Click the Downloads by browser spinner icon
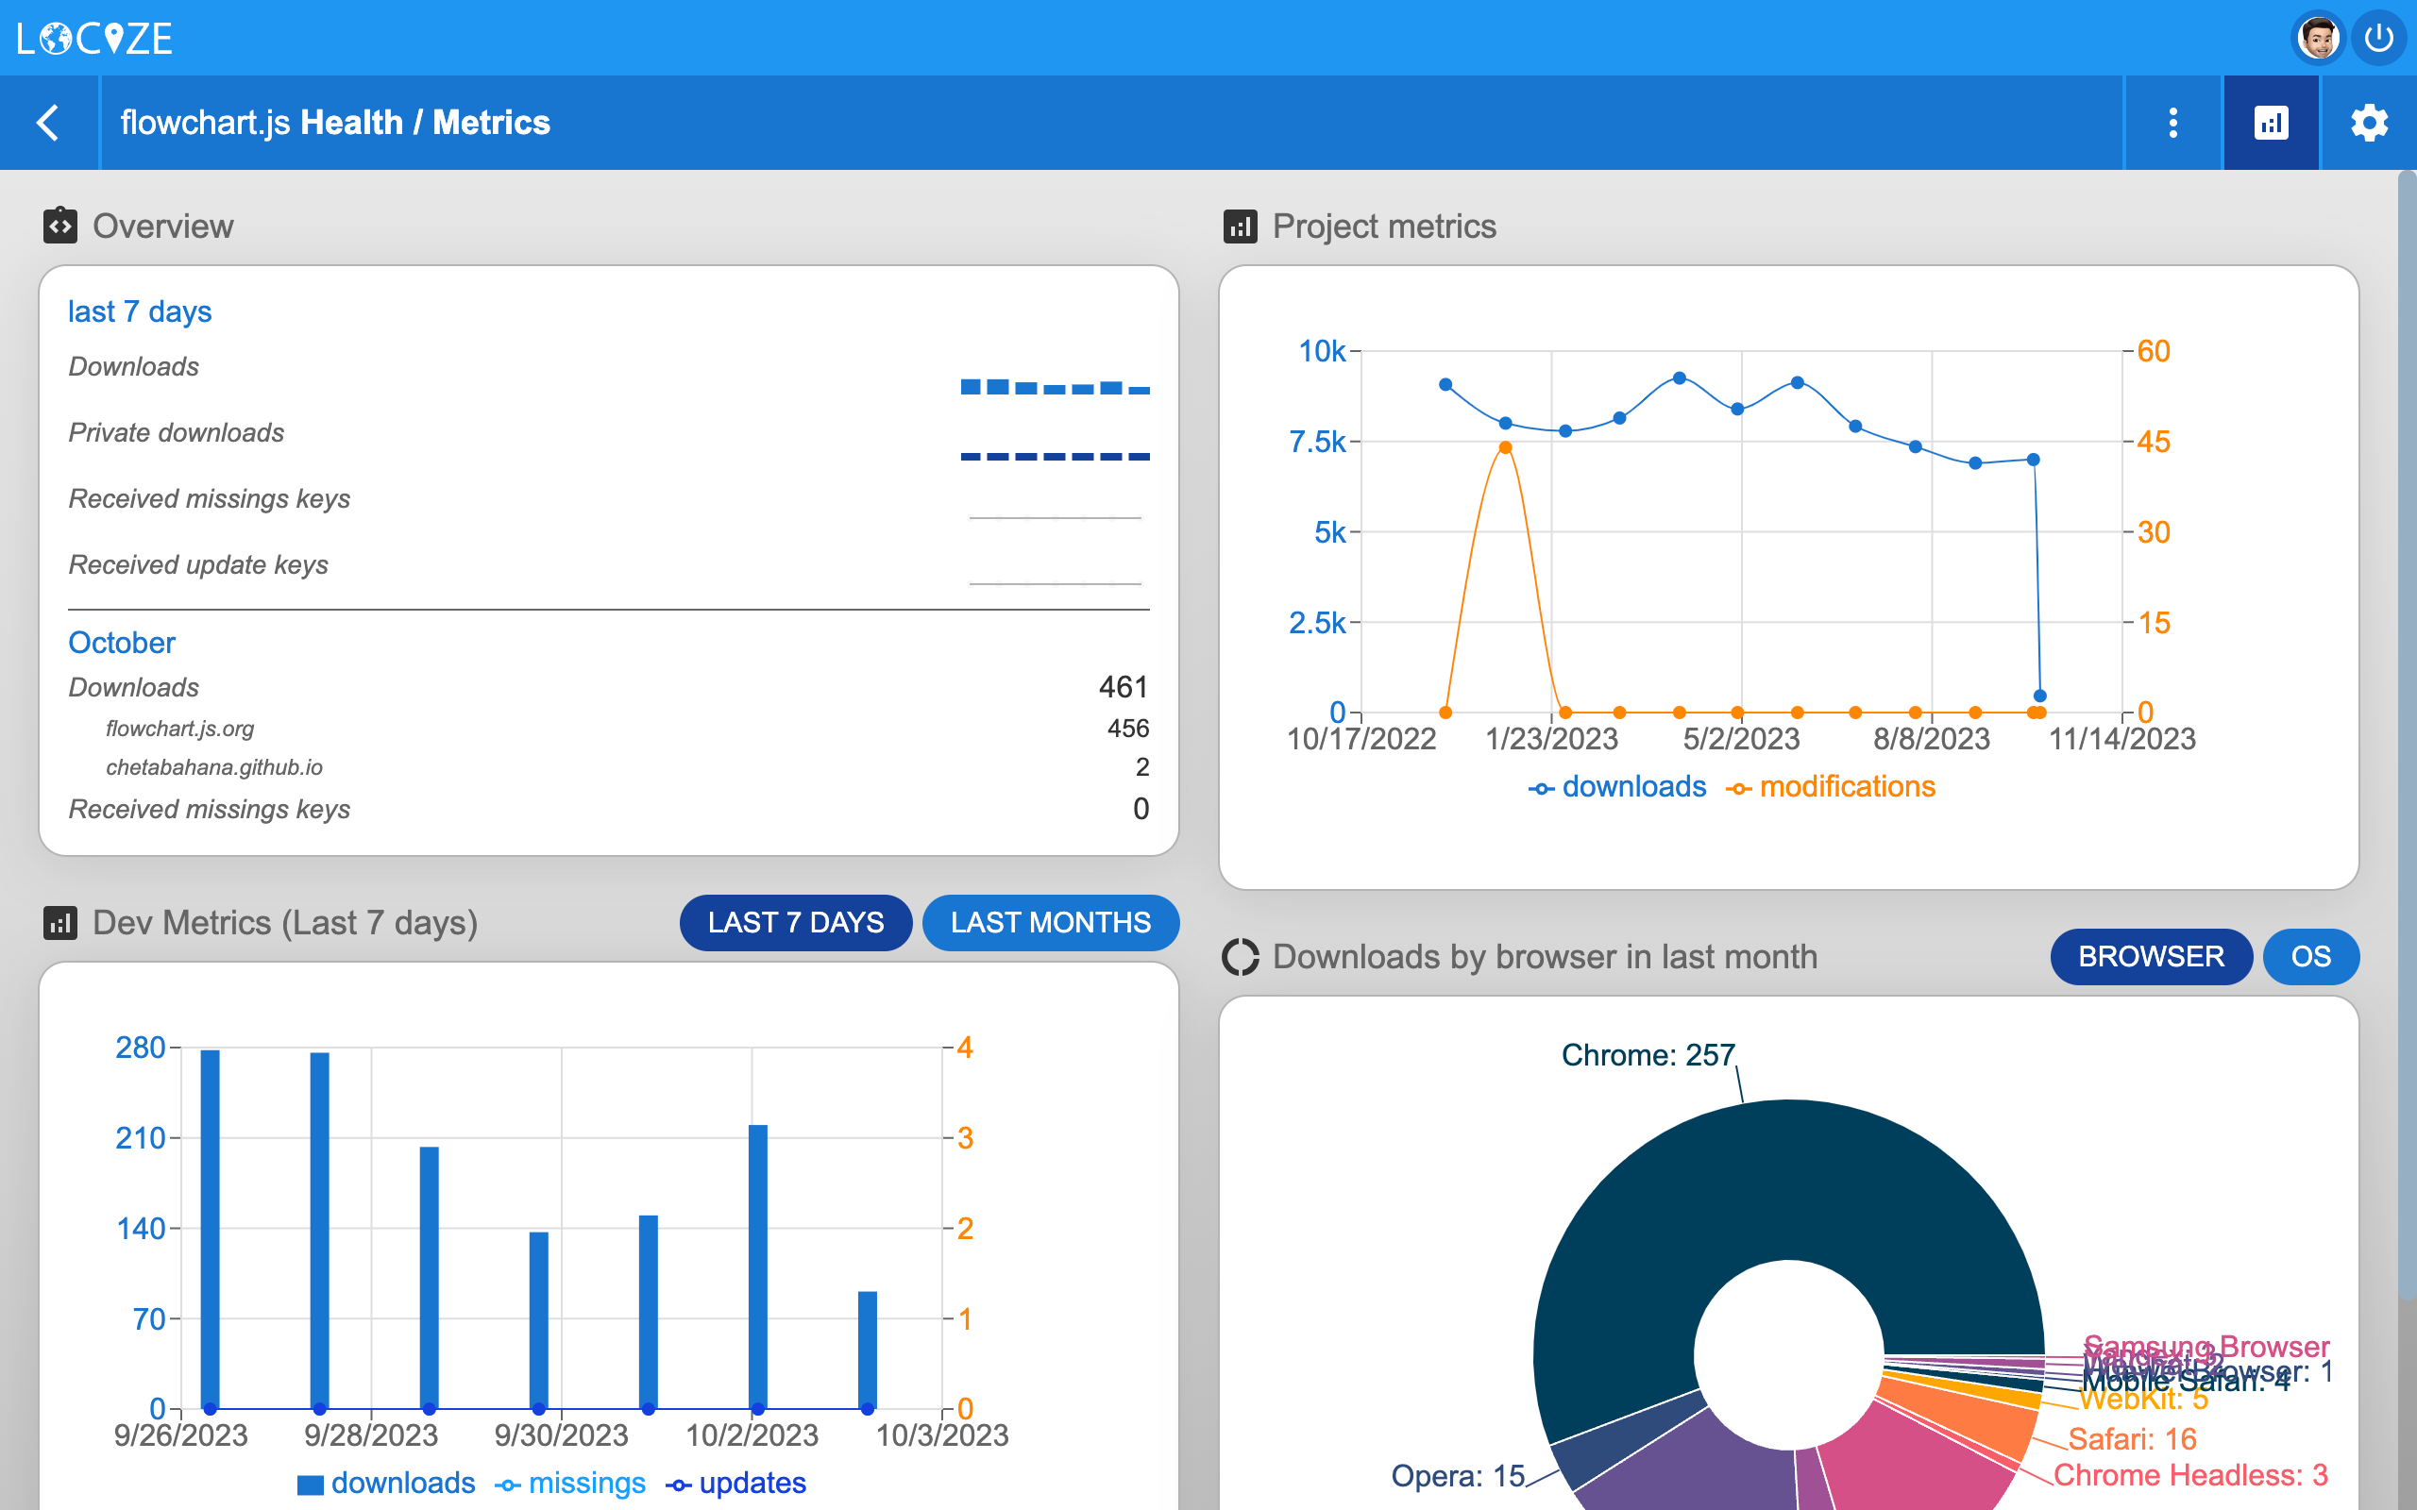Viewport: 2417px width, 1510px height. (x=1242, y=956)
